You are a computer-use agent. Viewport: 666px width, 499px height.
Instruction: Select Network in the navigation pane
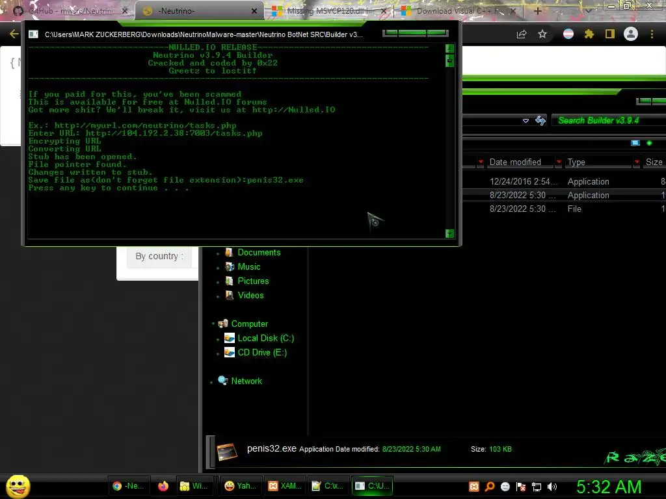pyautogui.click(x=246, y=381)
